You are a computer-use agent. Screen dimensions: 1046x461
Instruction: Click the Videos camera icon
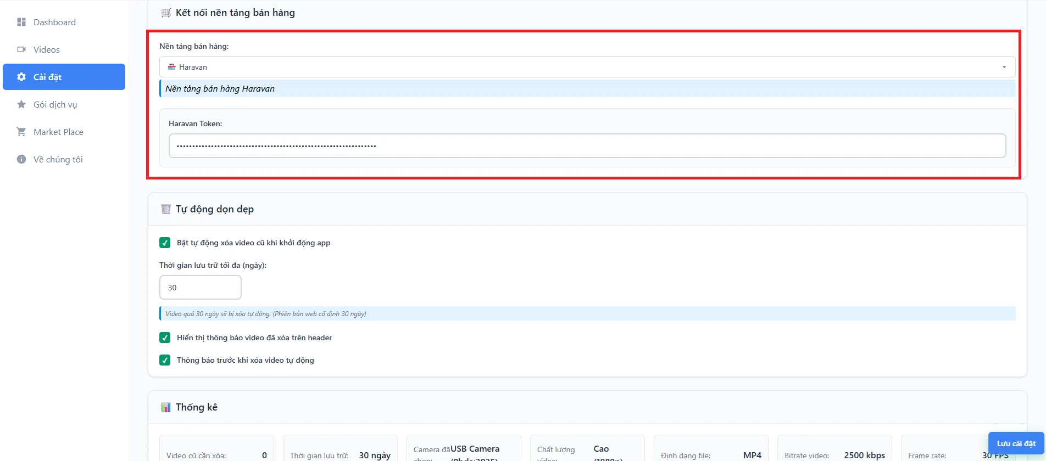click(21, 49)
